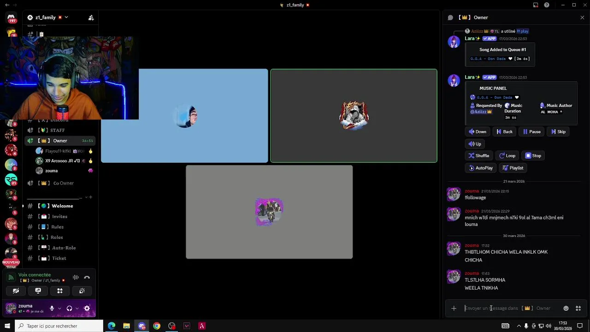The image size is (590, 332).
Task: Click the Windows taskbar search box
Action: 59,326
